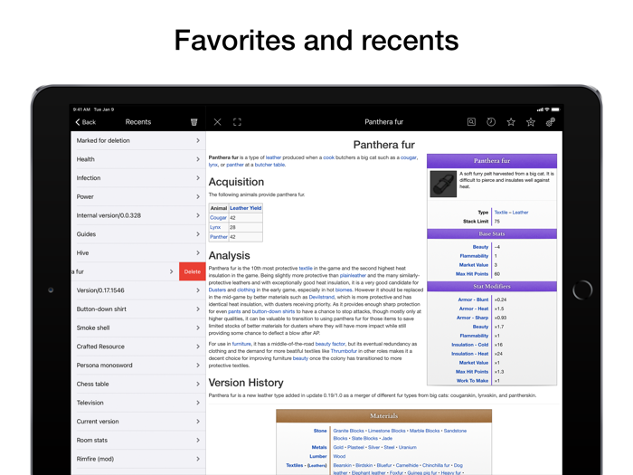633x475 pixels.
Task: Open Panther link in the animal table
Action: tap(219, 237)
